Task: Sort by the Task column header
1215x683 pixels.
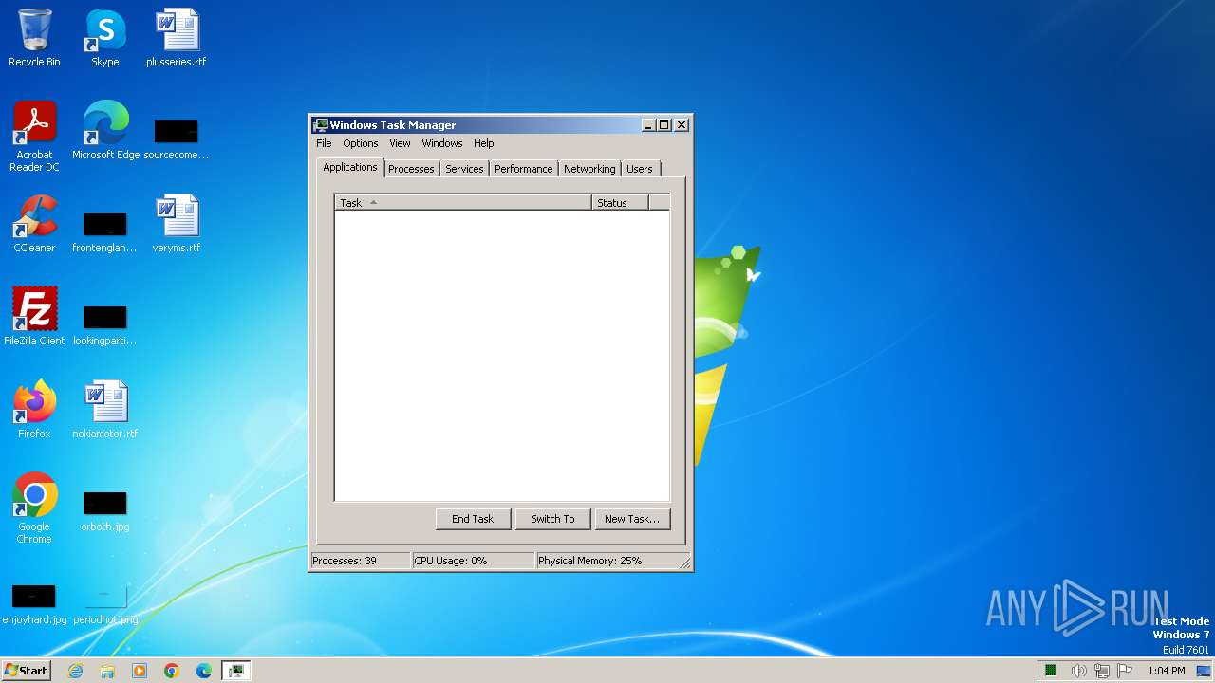Action: coord(463,202)
